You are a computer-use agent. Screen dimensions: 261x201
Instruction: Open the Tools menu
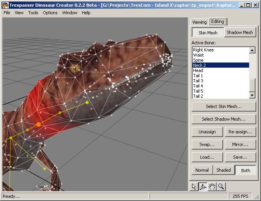tap(33, 13)
